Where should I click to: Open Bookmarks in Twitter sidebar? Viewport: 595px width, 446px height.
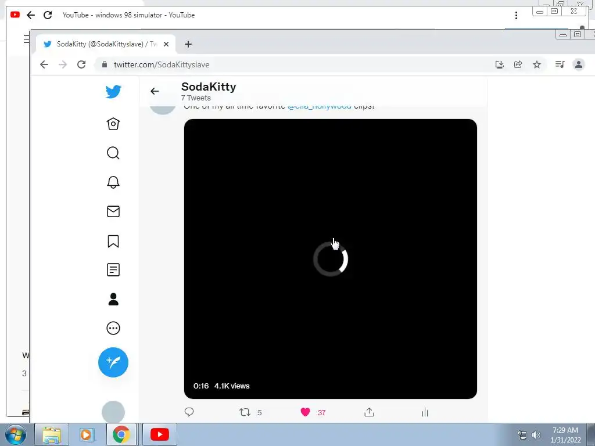[113, 241]
